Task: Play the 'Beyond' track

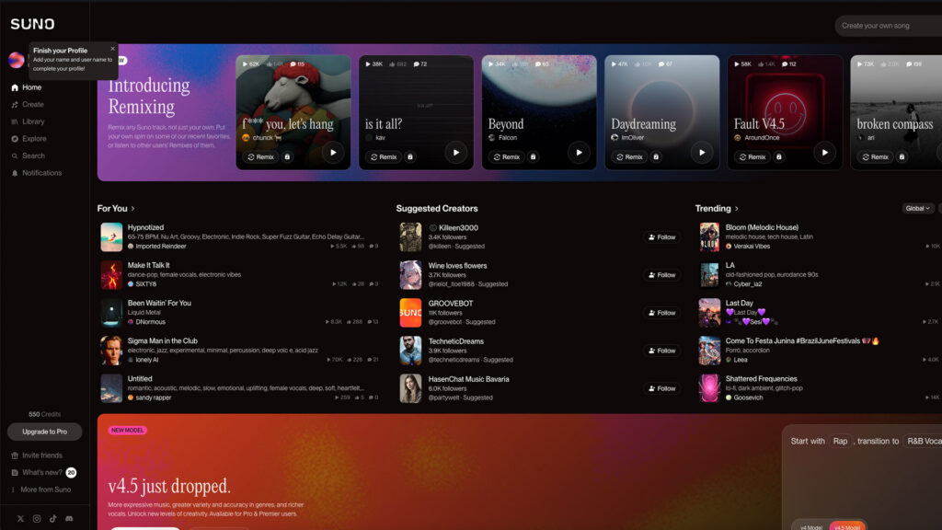Action: click(x=580, y=153)
